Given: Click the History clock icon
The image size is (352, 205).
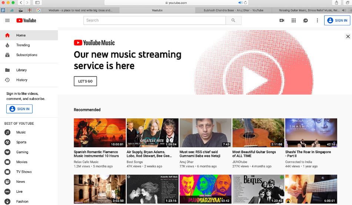Looking at the screenshot, I should click(x=7, y=80).
